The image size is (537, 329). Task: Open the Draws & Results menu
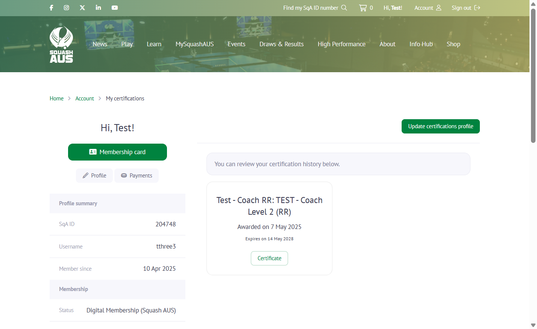tap(282, 44)
